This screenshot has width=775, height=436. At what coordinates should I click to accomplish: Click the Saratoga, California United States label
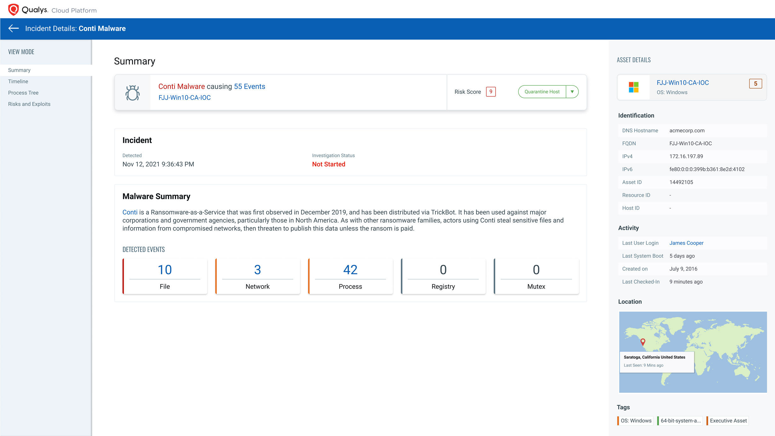(654, 357)
